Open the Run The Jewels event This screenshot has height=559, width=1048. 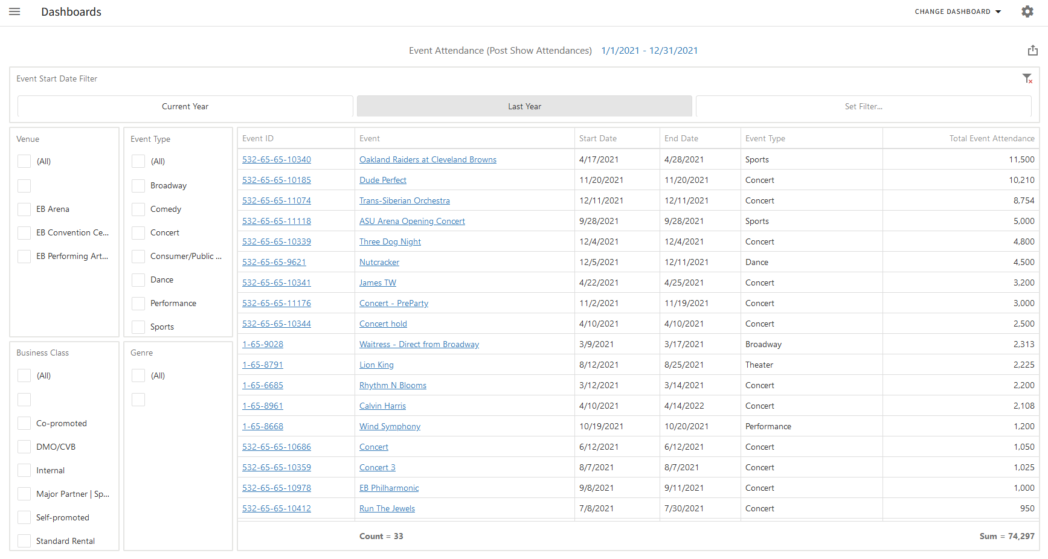[387, 508]
